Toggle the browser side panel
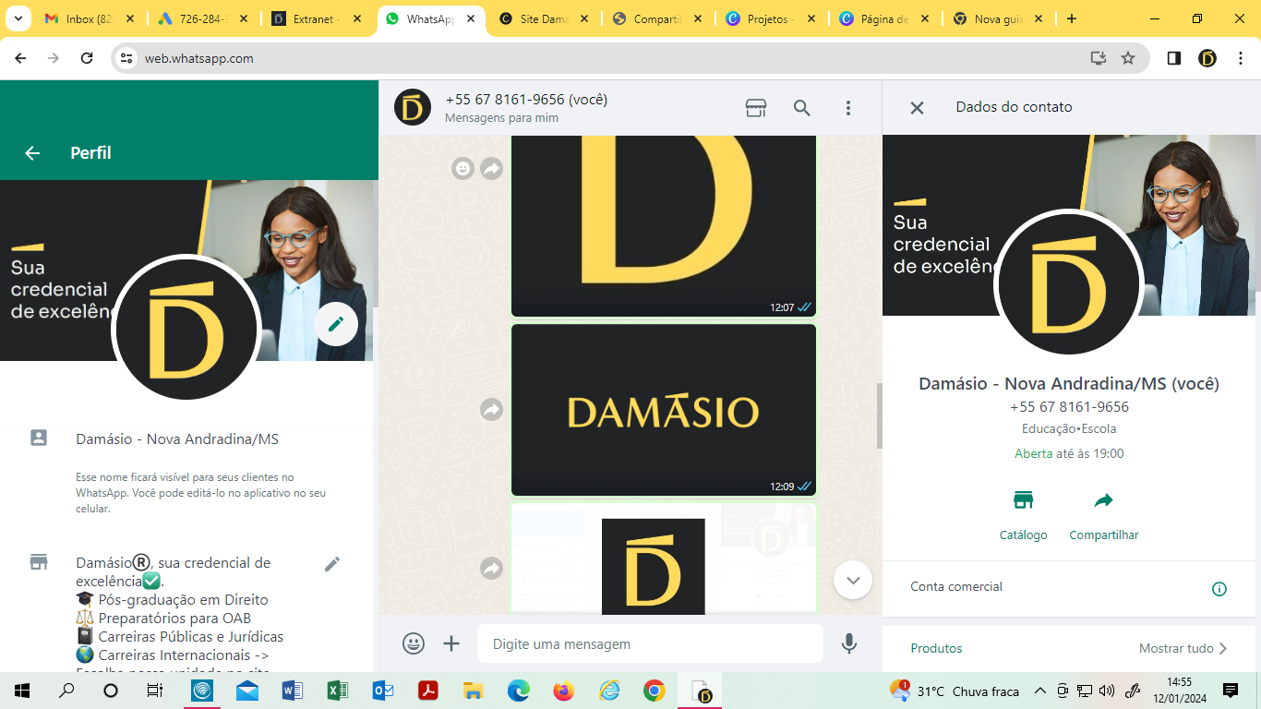The width and height of the screenshot is (1261, 709). pos(1174,58)
